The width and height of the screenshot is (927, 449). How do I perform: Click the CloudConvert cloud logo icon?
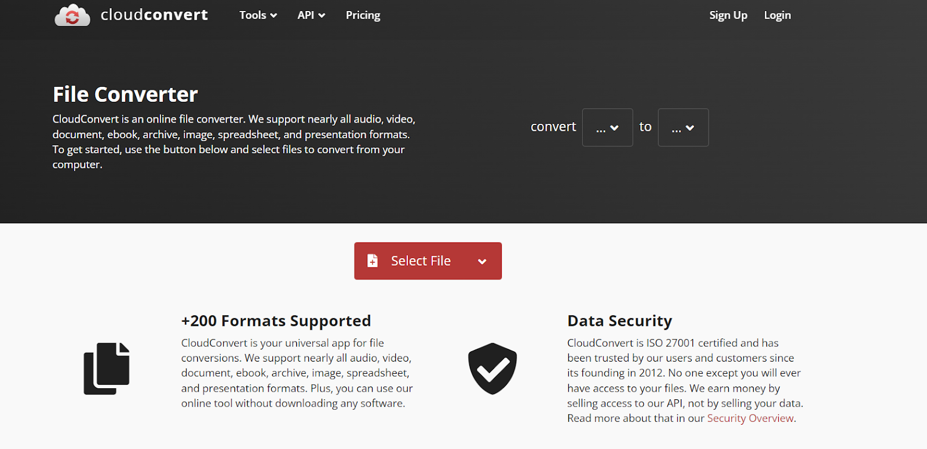pos(72,15)
